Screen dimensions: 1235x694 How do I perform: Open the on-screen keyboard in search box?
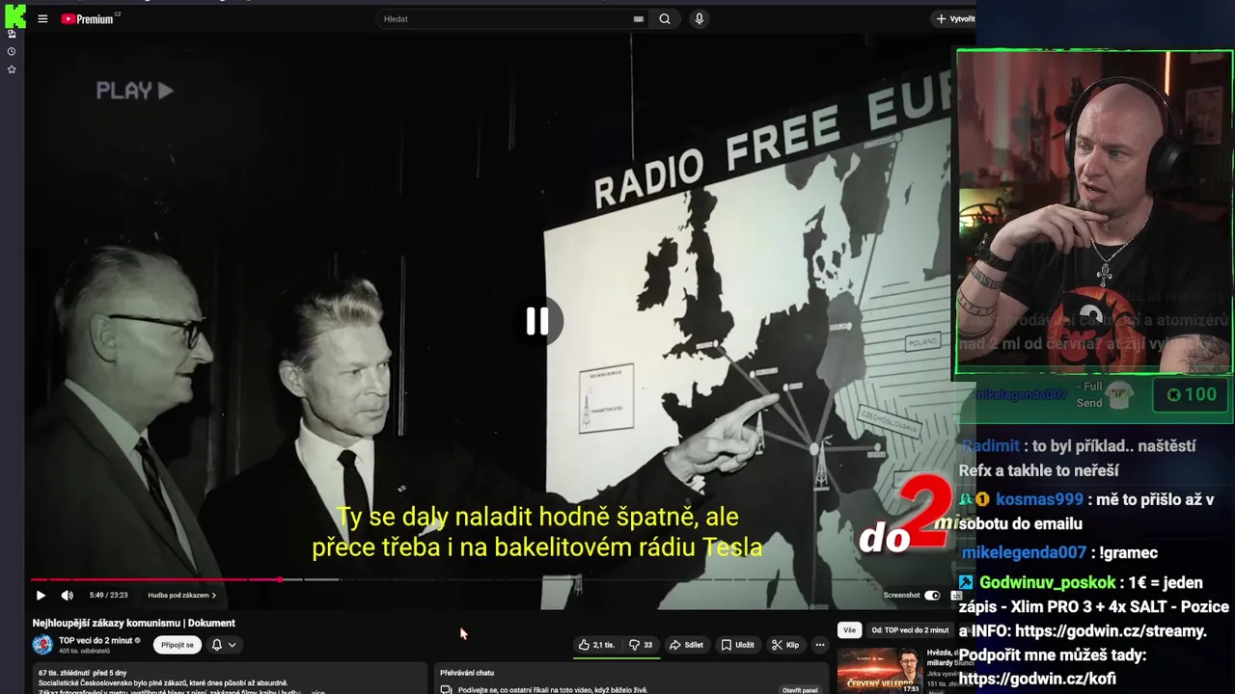click(639, 18)
